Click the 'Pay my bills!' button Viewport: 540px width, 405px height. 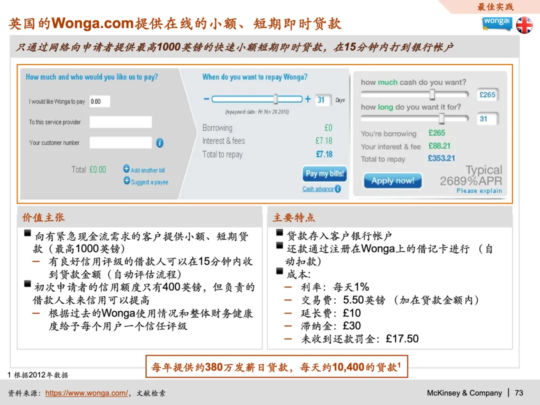point(324,174)
